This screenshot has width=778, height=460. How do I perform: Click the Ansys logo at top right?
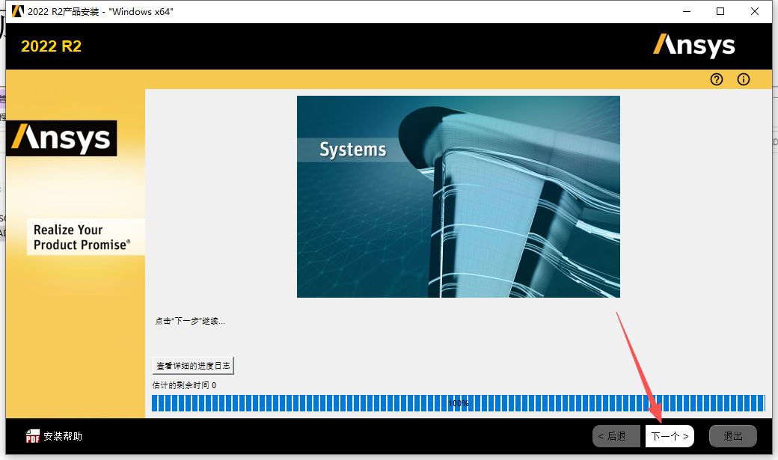(x=694, y=46)
